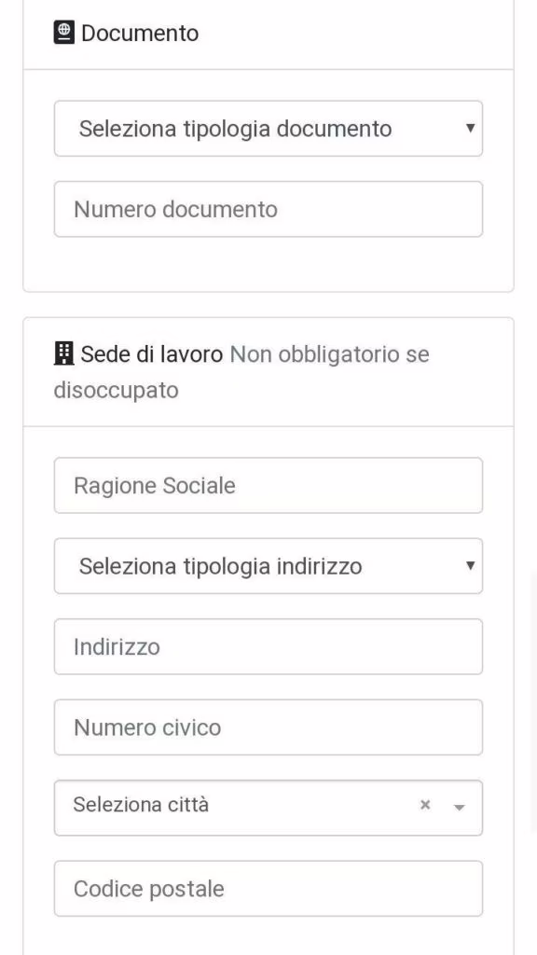Expand the Seleziona città combo box
Viewport: 537px width, 955px height.
click(x=268, y=808)
